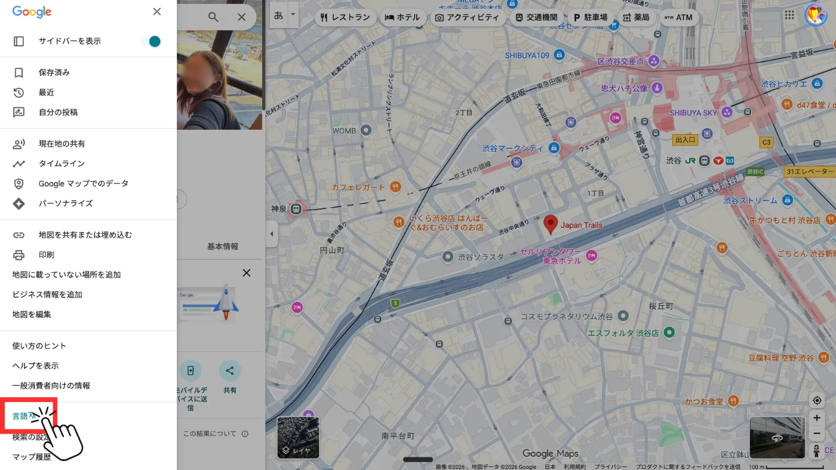Filter map by 駐車場 chip
This screenshot has width=836, height=470.
tap(591, 17)
